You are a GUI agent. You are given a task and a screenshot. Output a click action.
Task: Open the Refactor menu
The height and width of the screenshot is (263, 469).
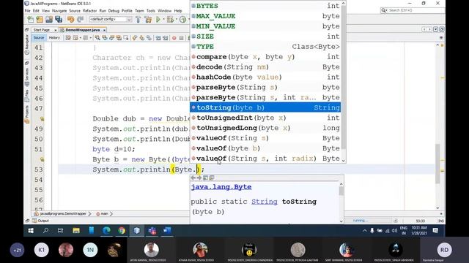pyautogui.click(x=89, y=11)
